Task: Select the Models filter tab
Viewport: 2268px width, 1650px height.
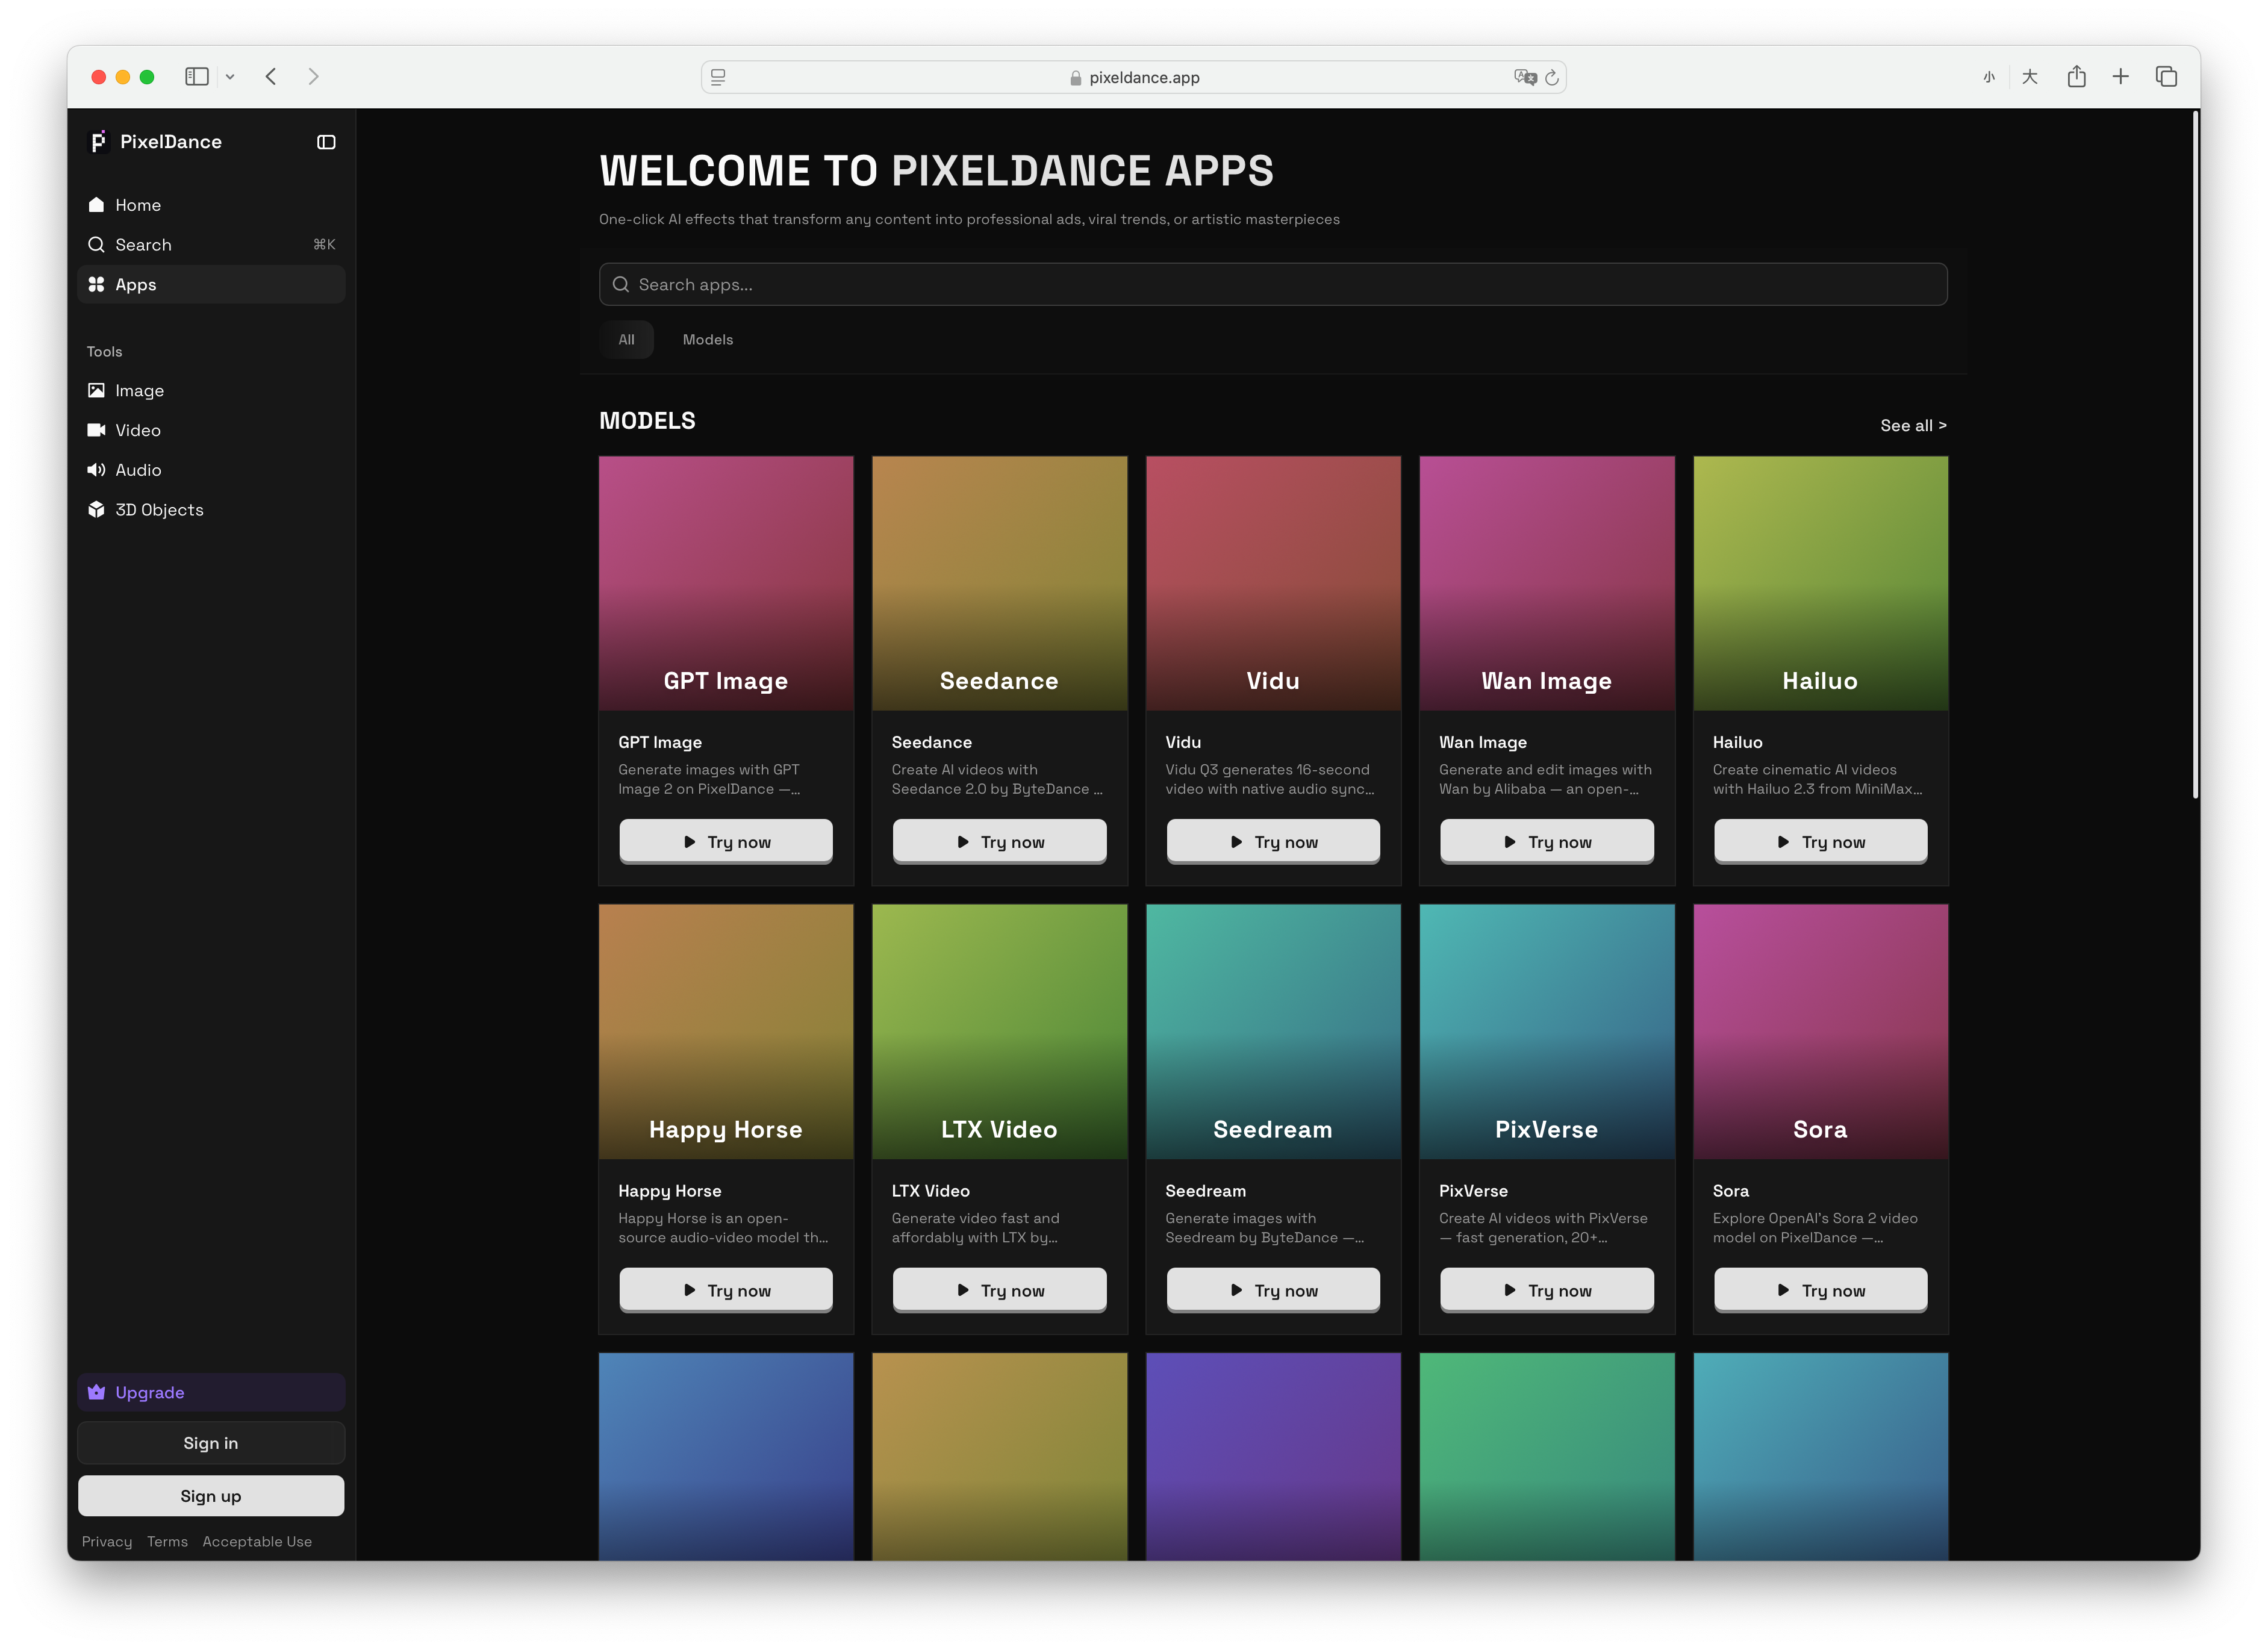Action: click(708, 340)
